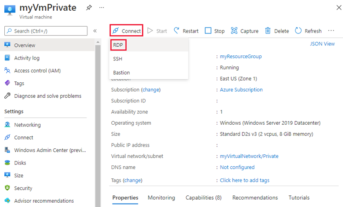Open Disks settings in the sidebar
The height and width of the screenshot is (207, 343).
(20, 163)
